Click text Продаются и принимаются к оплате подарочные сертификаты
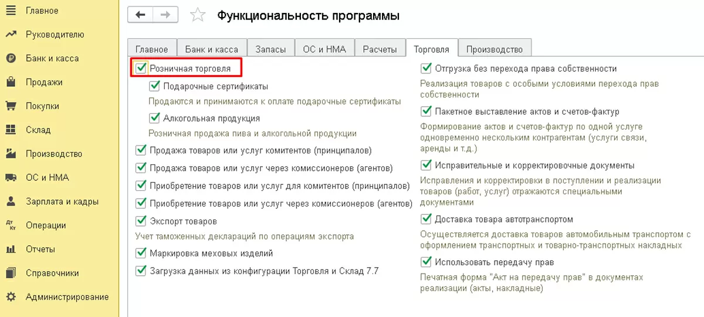Image resolution: width=704 pixels, height=317 pixels. [x=275, y=102]
